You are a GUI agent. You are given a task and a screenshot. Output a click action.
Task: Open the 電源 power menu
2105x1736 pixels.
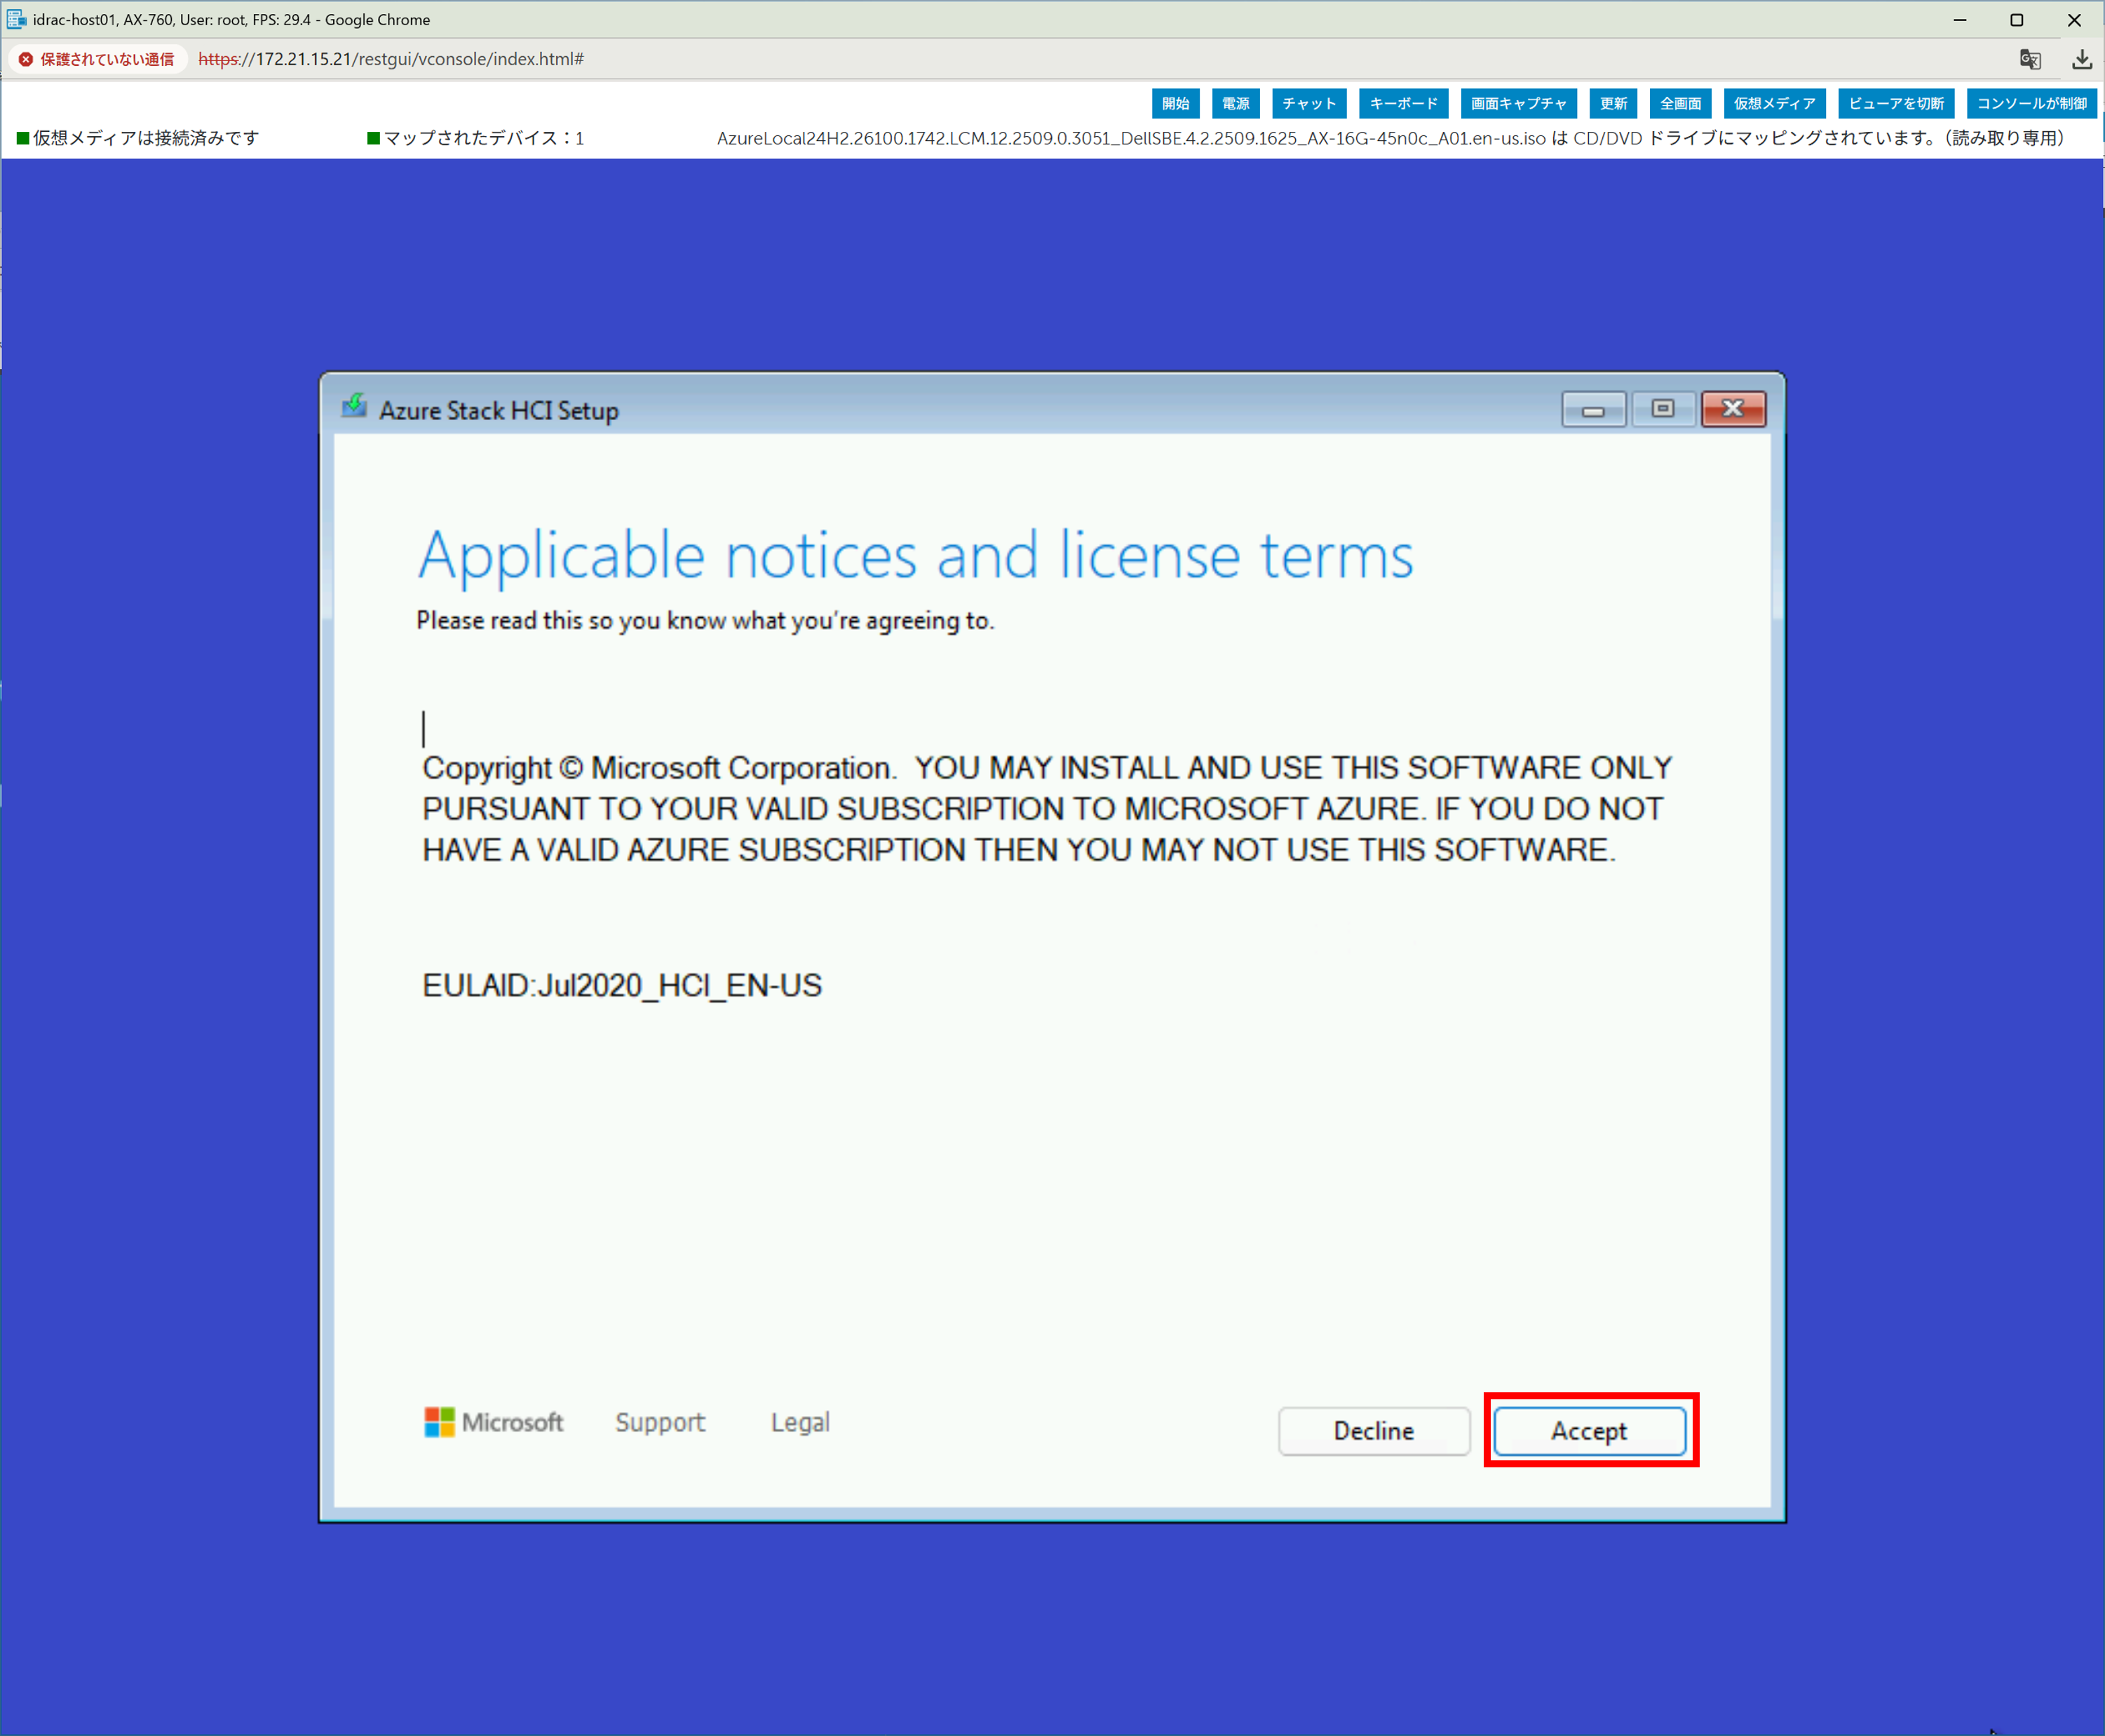click(1236, 103)
